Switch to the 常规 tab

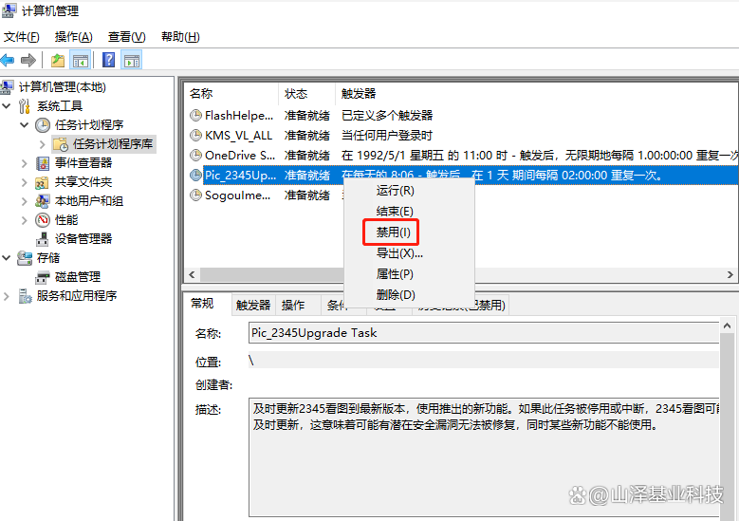[203, 304]
